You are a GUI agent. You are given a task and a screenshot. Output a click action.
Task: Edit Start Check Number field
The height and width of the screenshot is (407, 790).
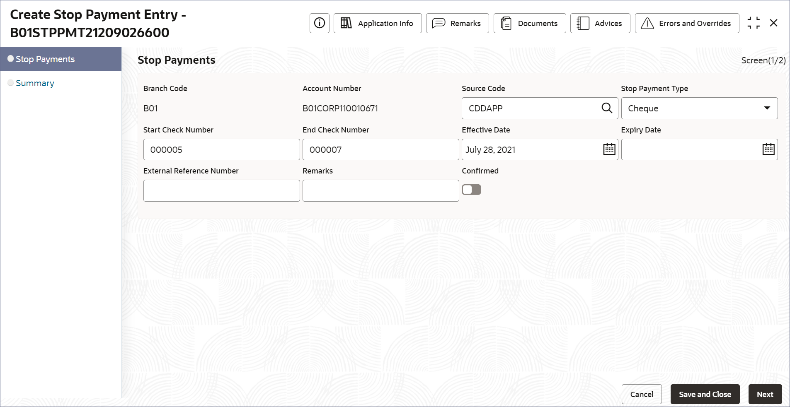pyautogui.click(x=221, y=149)
